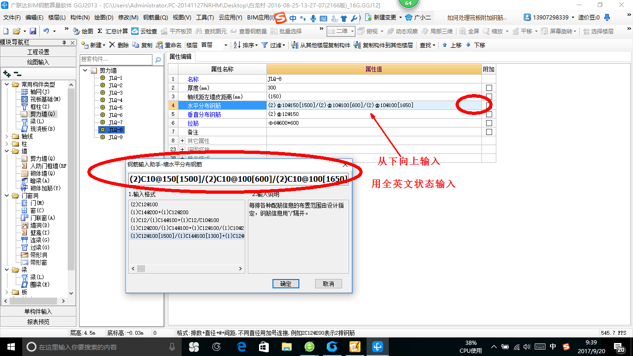633x356 pixels.
Task: Expand 轴线 folder in navigation tree
Action: click(6, 136)
